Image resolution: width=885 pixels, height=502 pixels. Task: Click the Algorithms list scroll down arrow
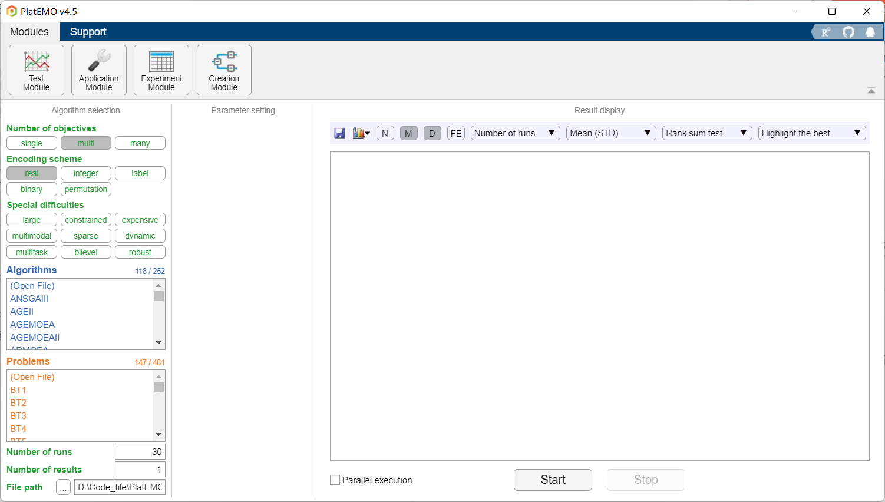tap(158, 343)
